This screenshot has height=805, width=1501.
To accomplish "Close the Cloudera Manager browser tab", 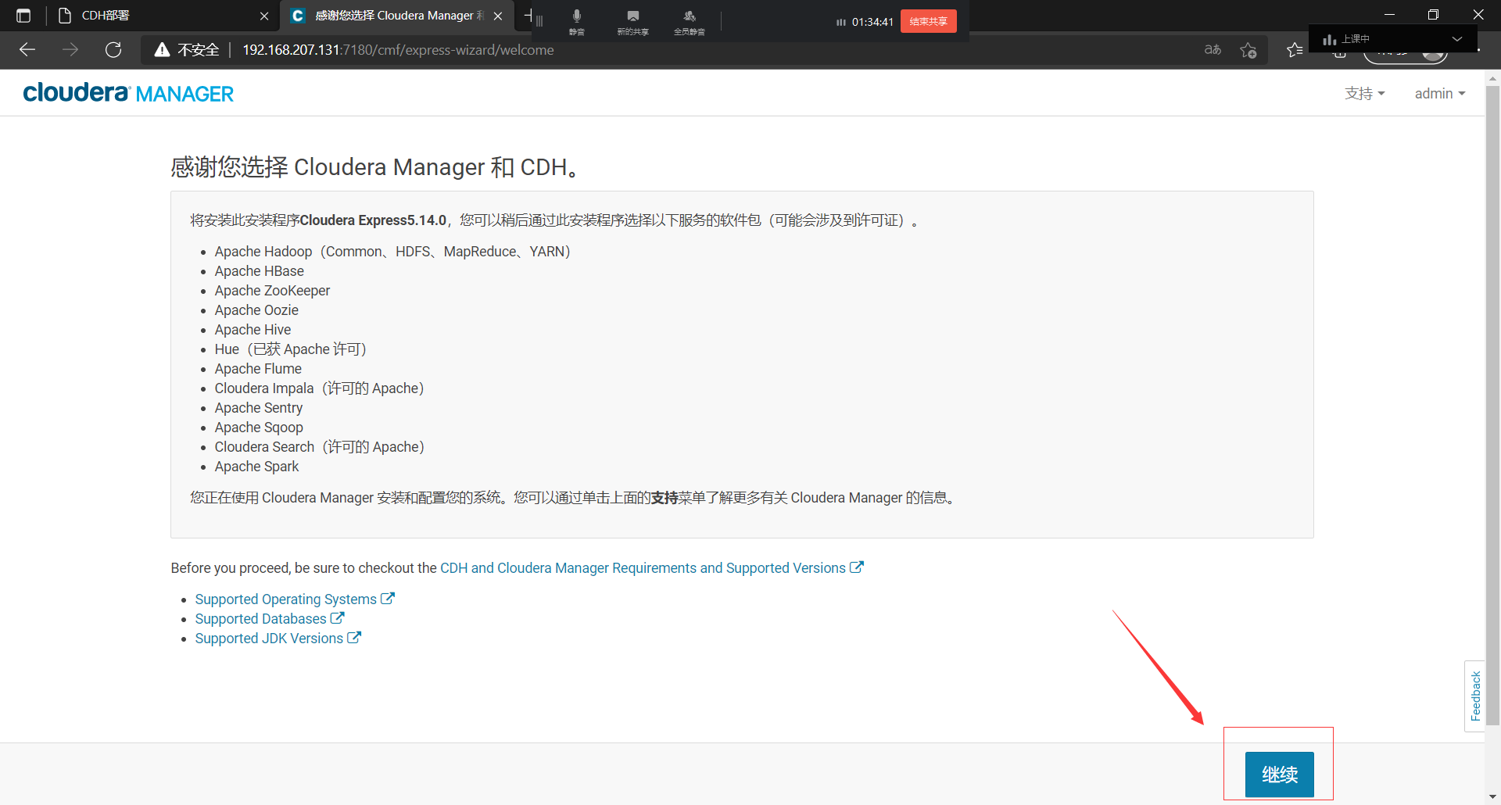I will pos(498,16).
